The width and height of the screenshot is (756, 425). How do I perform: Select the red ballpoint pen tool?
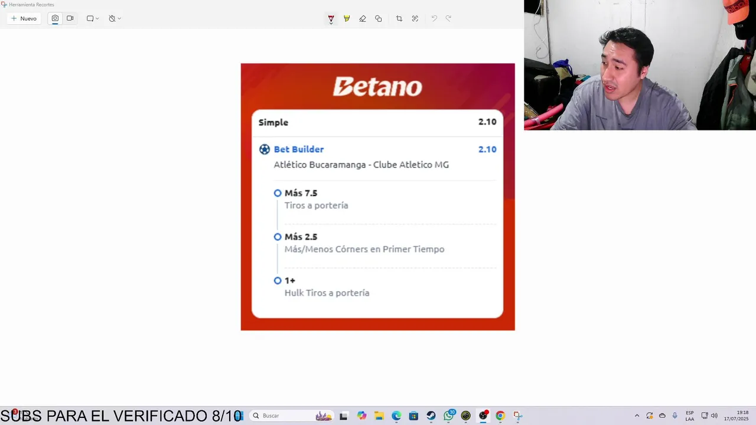click(x=331, y=19)
